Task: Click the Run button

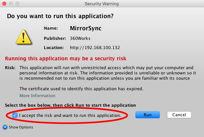Action: coord(148,115)
